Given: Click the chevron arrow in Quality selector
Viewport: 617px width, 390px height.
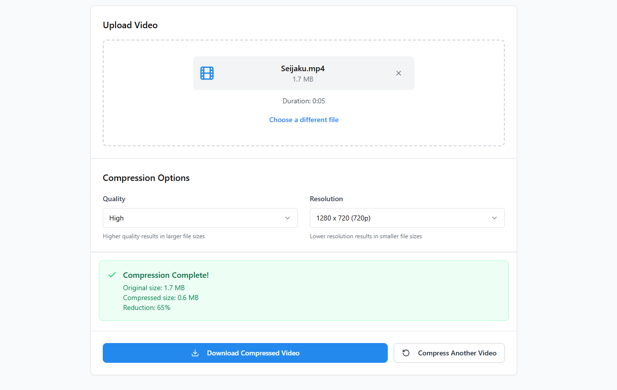Looking at the screenshot, I should click(288, 218).
